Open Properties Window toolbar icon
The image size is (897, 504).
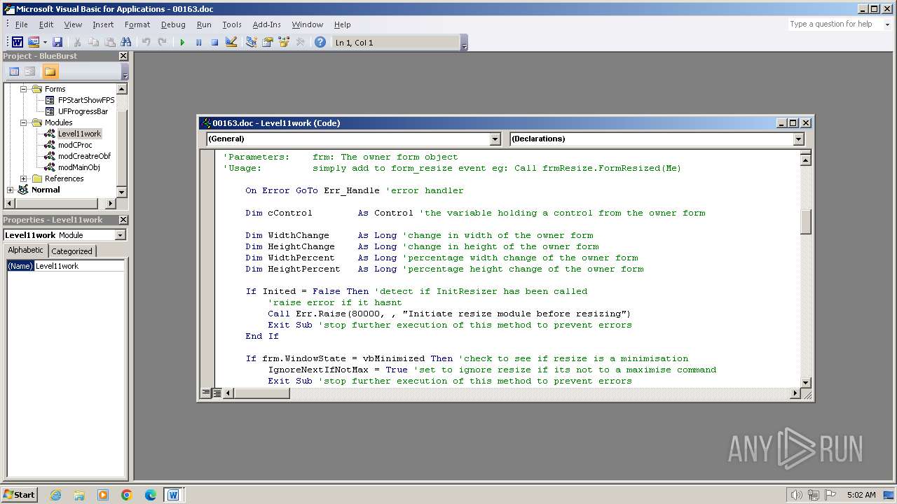267,43
